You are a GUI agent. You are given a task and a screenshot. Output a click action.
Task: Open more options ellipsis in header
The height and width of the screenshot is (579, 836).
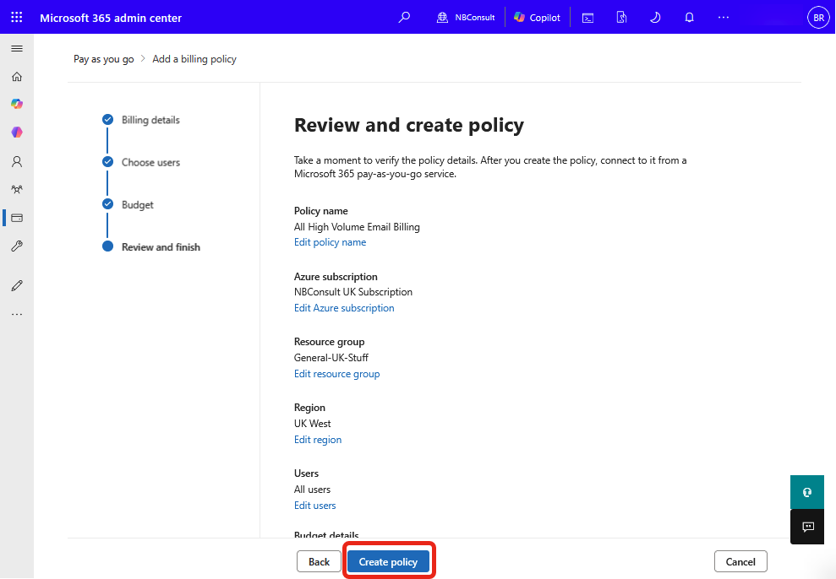click(723, 18)
